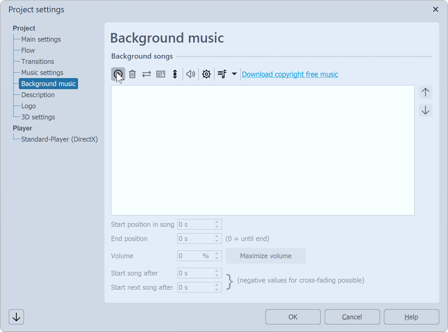Click the vertical fit arrow icon
448x332 pixels.
coord(175,74)
